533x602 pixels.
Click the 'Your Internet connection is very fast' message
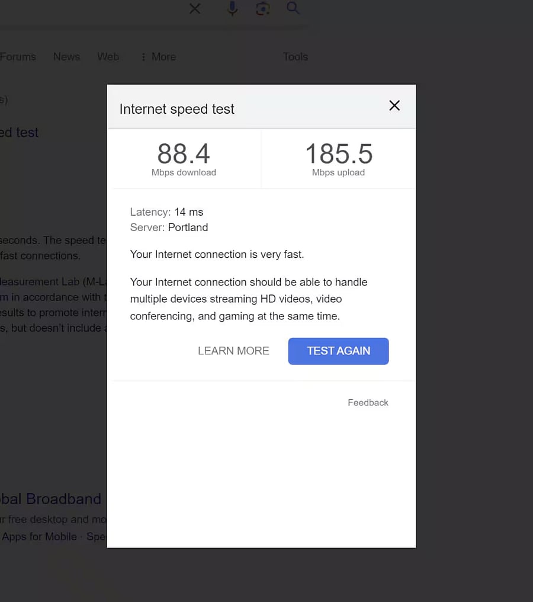[x=217, y=254]
